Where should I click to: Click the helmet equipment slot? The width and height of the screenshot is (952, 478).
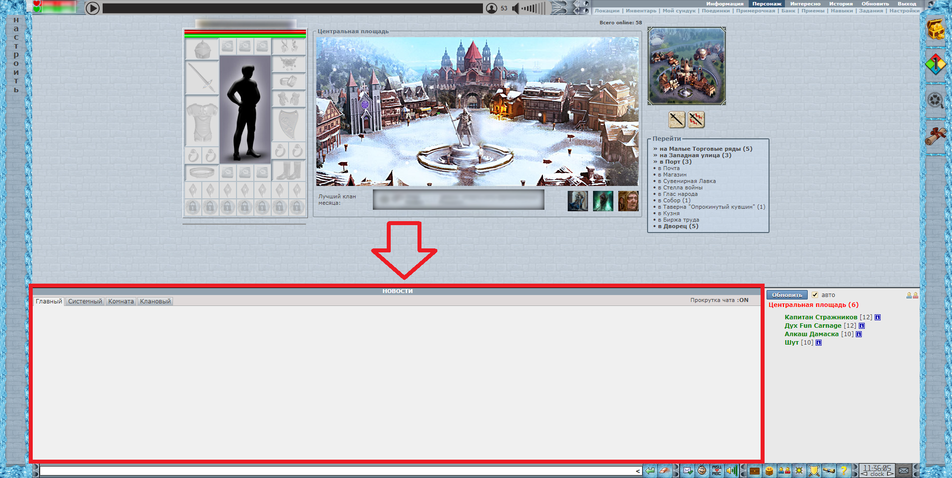202,50
